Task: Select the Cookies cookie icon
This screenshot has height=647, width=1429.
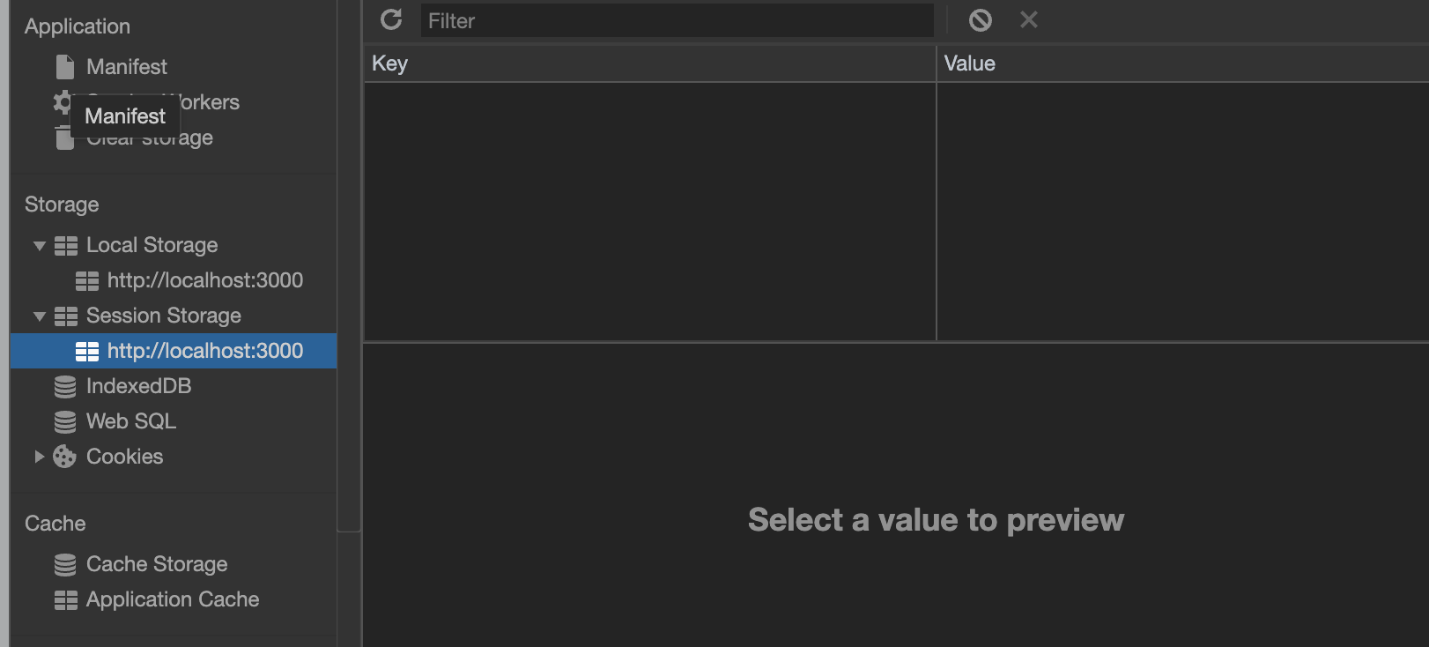Action: pos(63,457)
